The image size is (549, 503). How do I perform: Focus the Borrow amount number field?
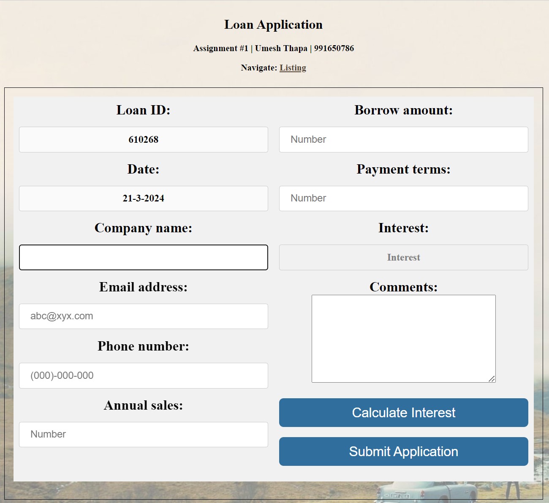(403, 139)
